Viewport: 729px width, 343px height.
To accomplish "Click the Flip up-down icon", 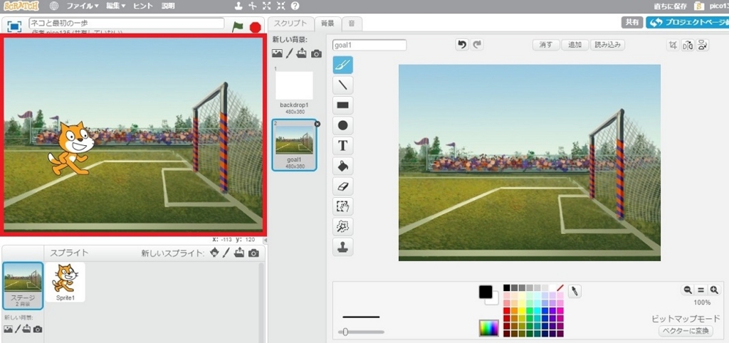I will coord(703,45).
